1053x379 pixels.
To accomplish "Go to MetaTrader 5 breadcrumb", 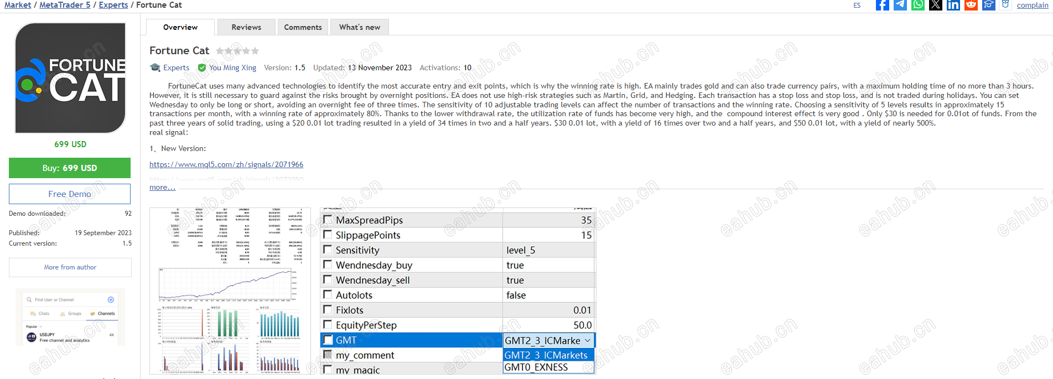I will (x=65, y=5).
